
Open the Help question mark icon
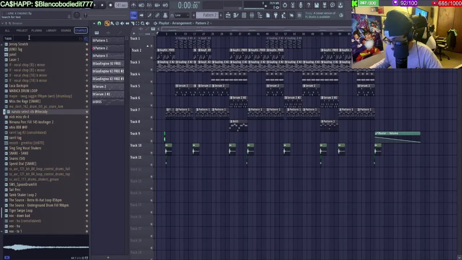click(309, 5)
